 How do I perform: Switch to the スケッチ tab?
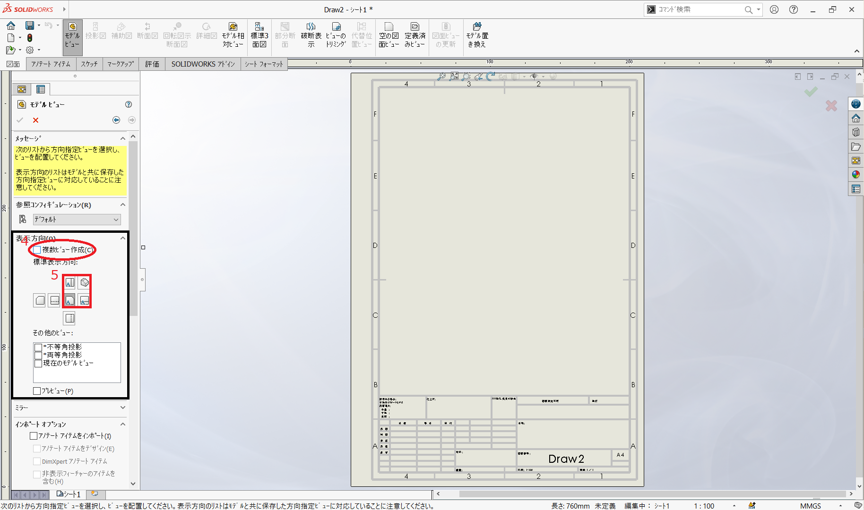(89, 64)
